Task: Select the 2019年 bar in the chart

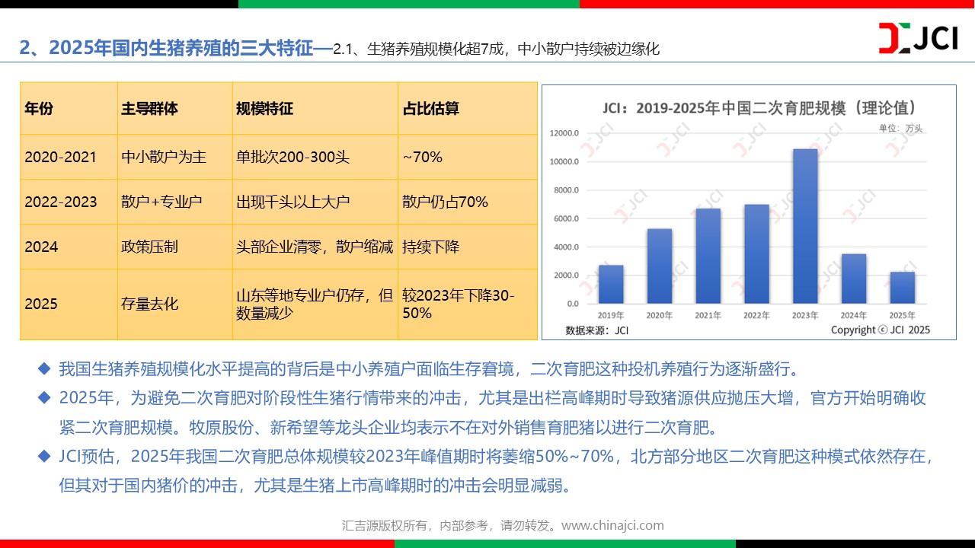Action: coord(611,284)
